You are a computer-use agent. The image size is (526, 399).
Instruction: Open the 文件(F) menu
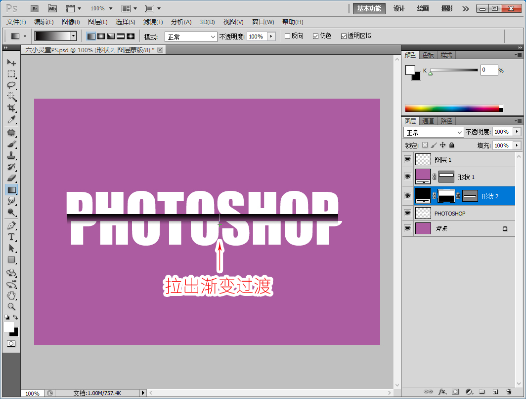click(16, 22)
